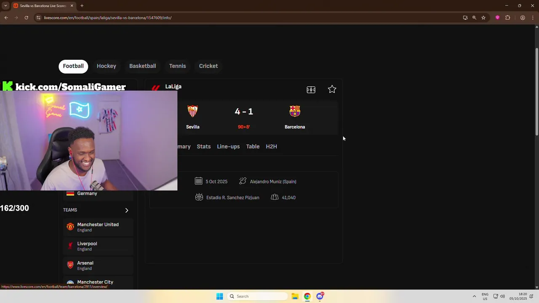The height and width of the screenshot is (303, 539).
Task: Click the ENG US language indicator
Action: point(485,296)
